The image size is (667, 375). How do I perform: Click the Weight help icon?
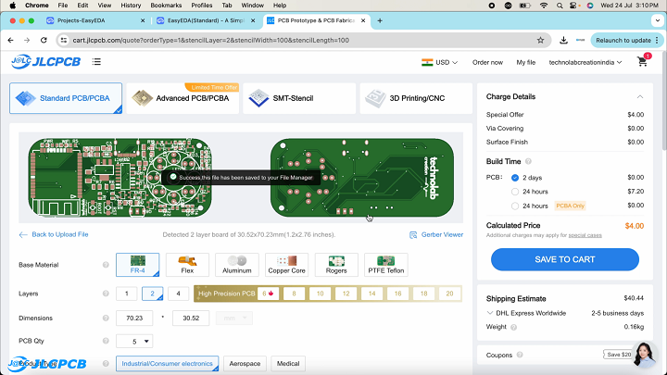pyautogui.click(x=513, y=327)
